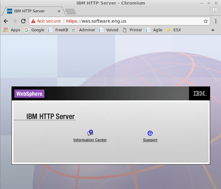
Task: Open the ESX bookmark
Action: pyautogui.click(x=174, y=30)
